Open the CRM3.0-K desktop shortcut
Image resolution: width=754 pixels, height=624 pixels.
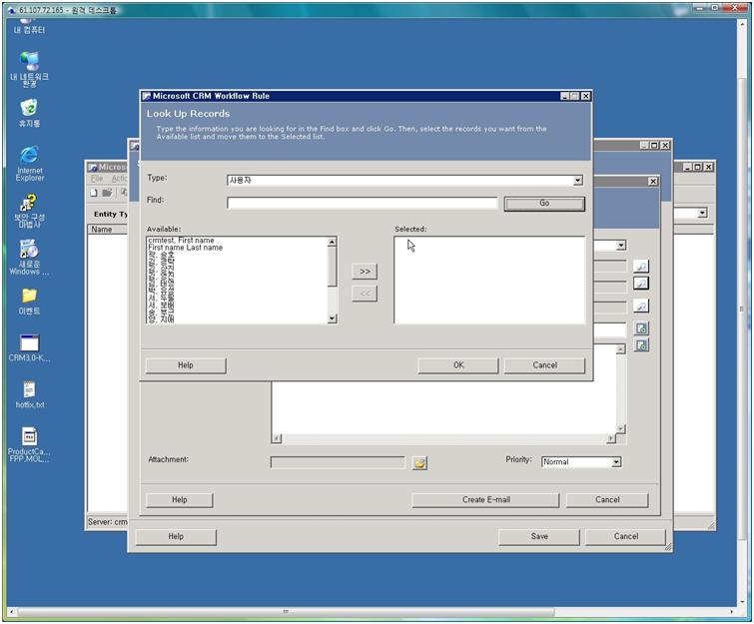pyautogui.click(x=29, y=347)
